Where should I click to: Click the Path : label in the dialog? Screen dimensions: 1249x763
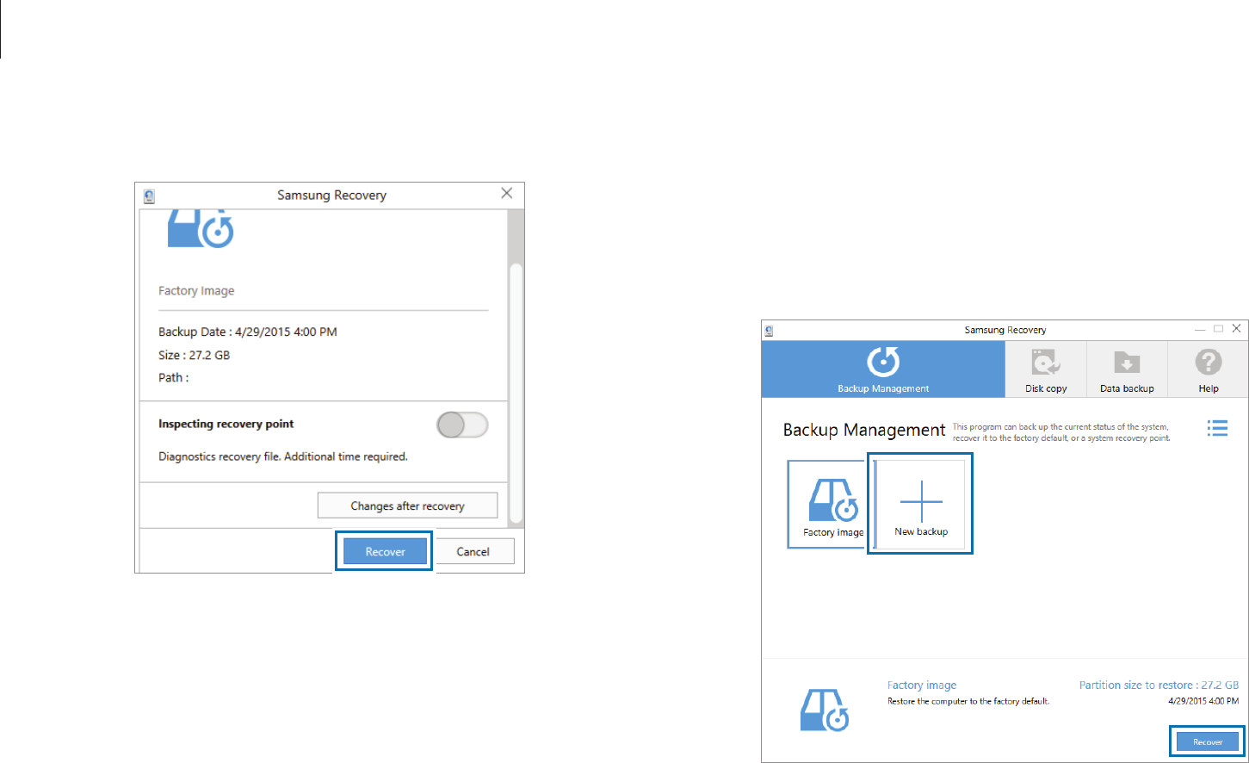(x=173, y=377)
